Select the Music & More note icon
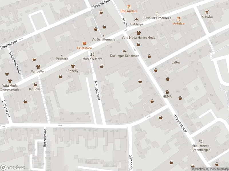Viewport: 229px width, 171px height. click(x=92, y=54)
